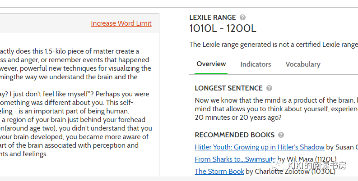358x181 pixels.
Task: Switch to the Overview tab
Action: tap(211, 64)
